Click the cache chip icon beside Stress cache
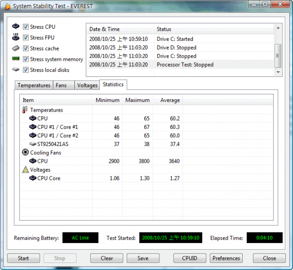The image size is (293, 270). point(16,48)
